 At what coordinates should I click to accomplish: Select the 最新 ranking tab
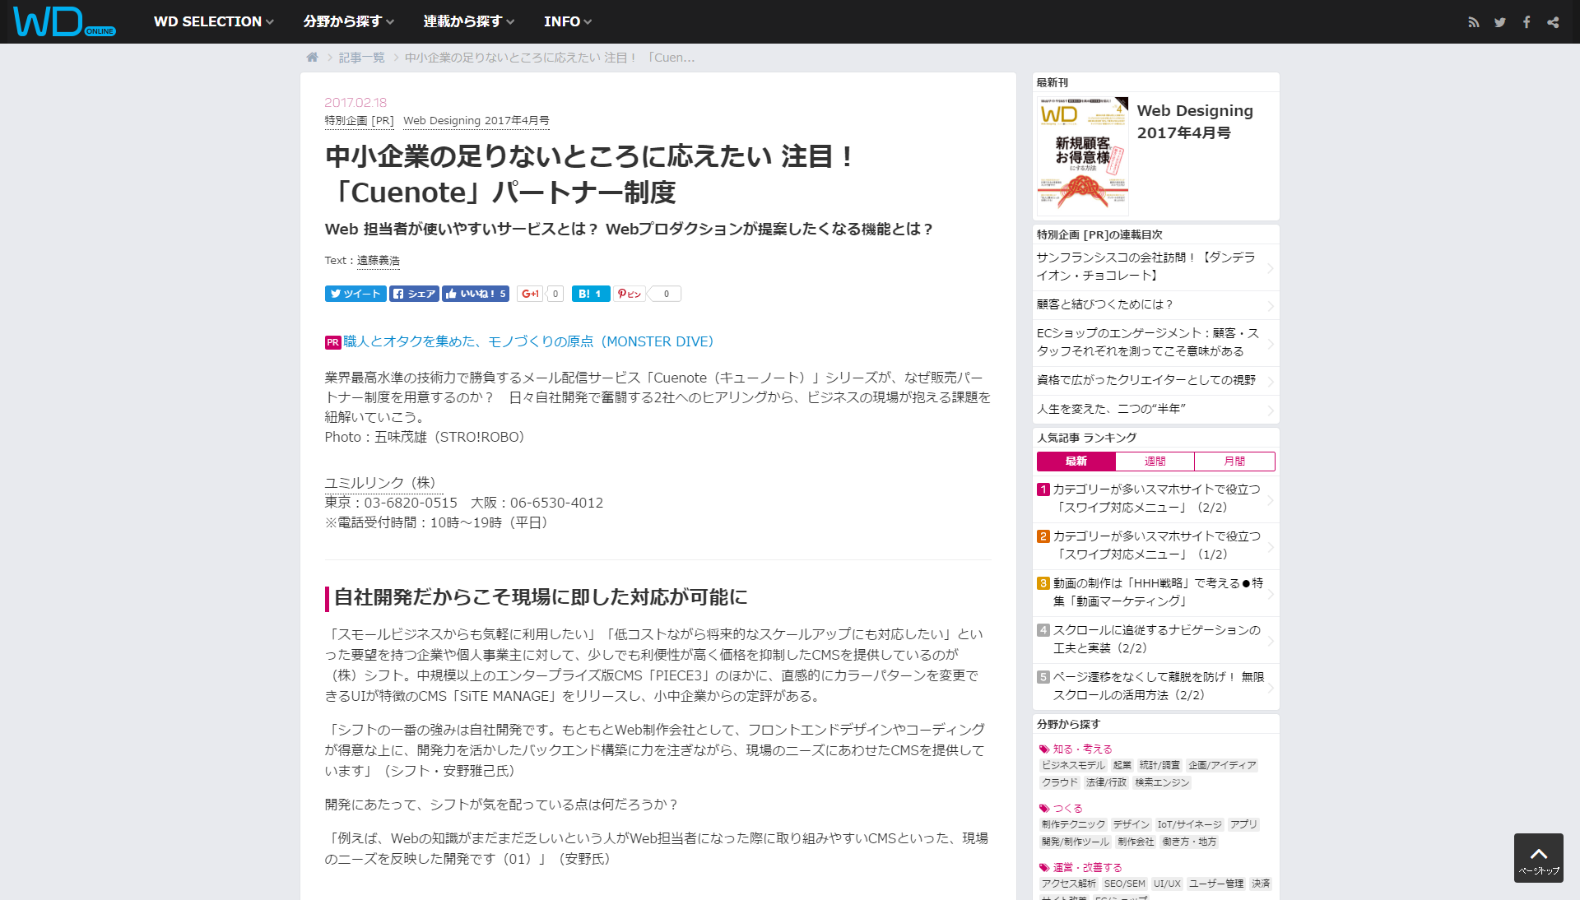pyautogui.click(x=1076, y=462)
